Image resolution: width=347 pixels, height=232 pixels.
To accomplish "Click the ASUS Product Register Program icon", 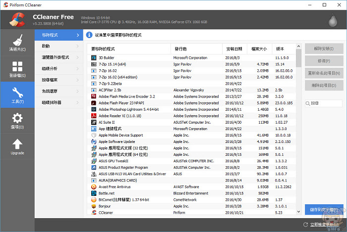I will click(94, 167).
